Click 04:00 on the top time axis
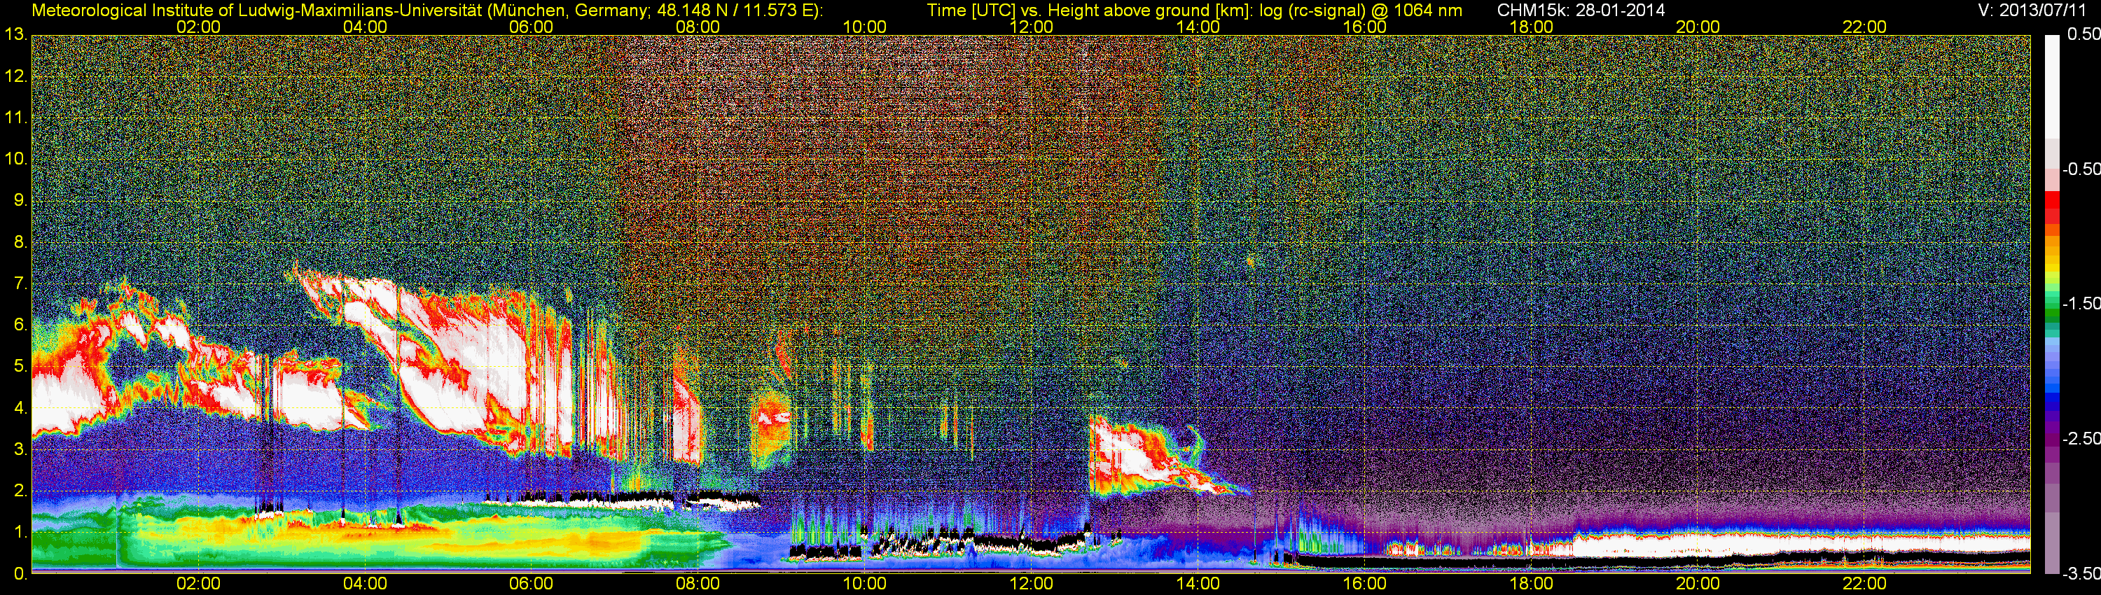2101x595 pixels. tap(365, 27)
